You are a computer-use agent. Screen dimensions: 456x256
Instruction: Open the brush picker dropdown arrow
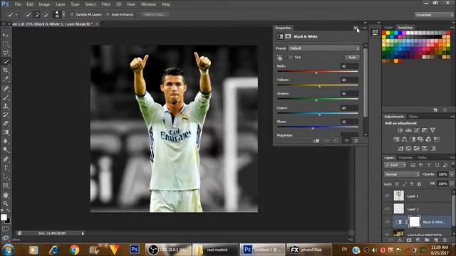(63, 14)
